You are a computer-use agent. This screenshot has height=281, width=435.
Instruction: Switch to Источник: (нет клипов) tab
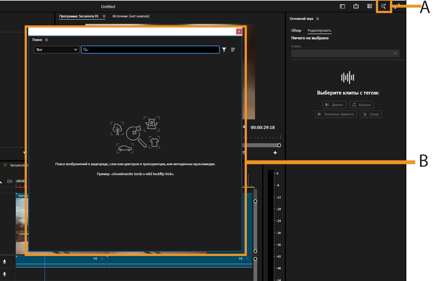(130, 16)
